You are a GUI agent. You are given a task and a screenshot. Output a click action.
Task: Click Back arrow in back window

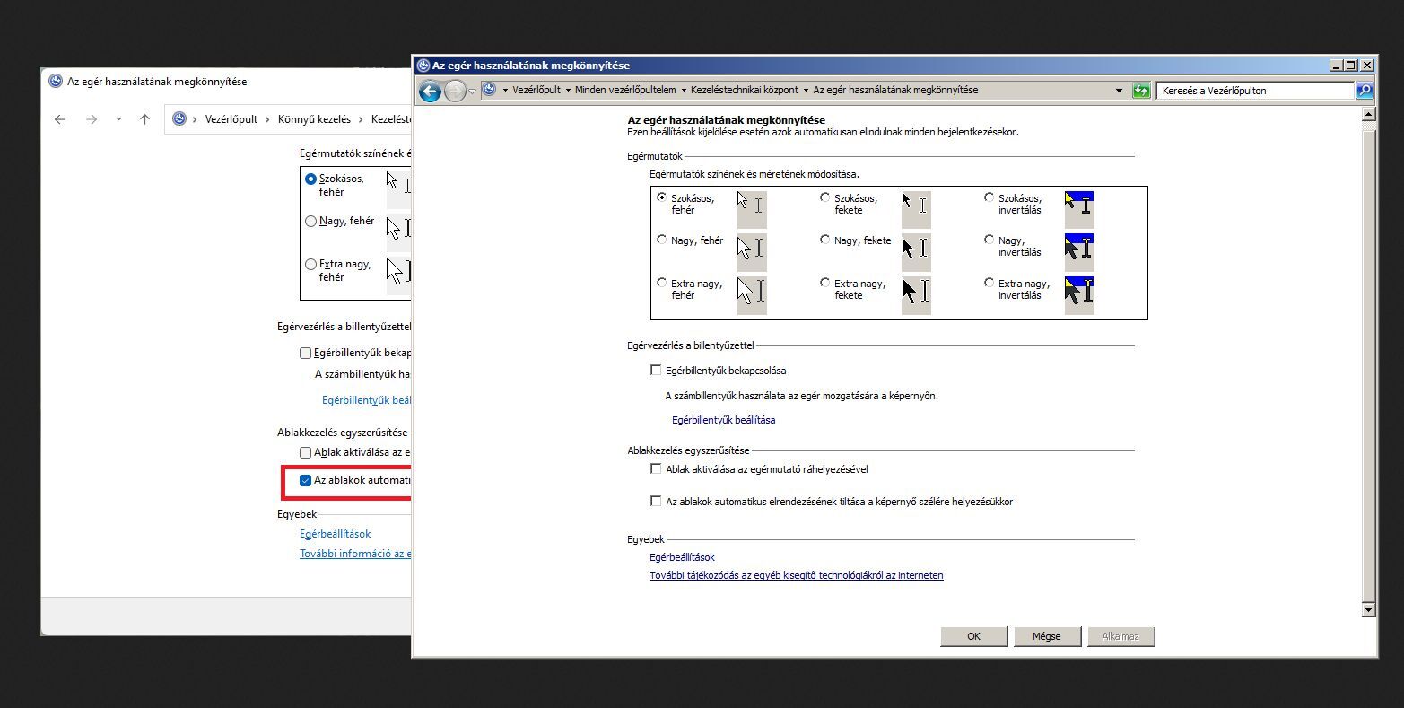point(60,119)
